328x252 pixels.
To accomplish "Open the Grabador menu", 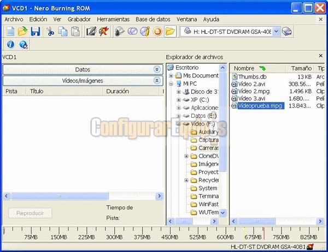I will [79, 19].
